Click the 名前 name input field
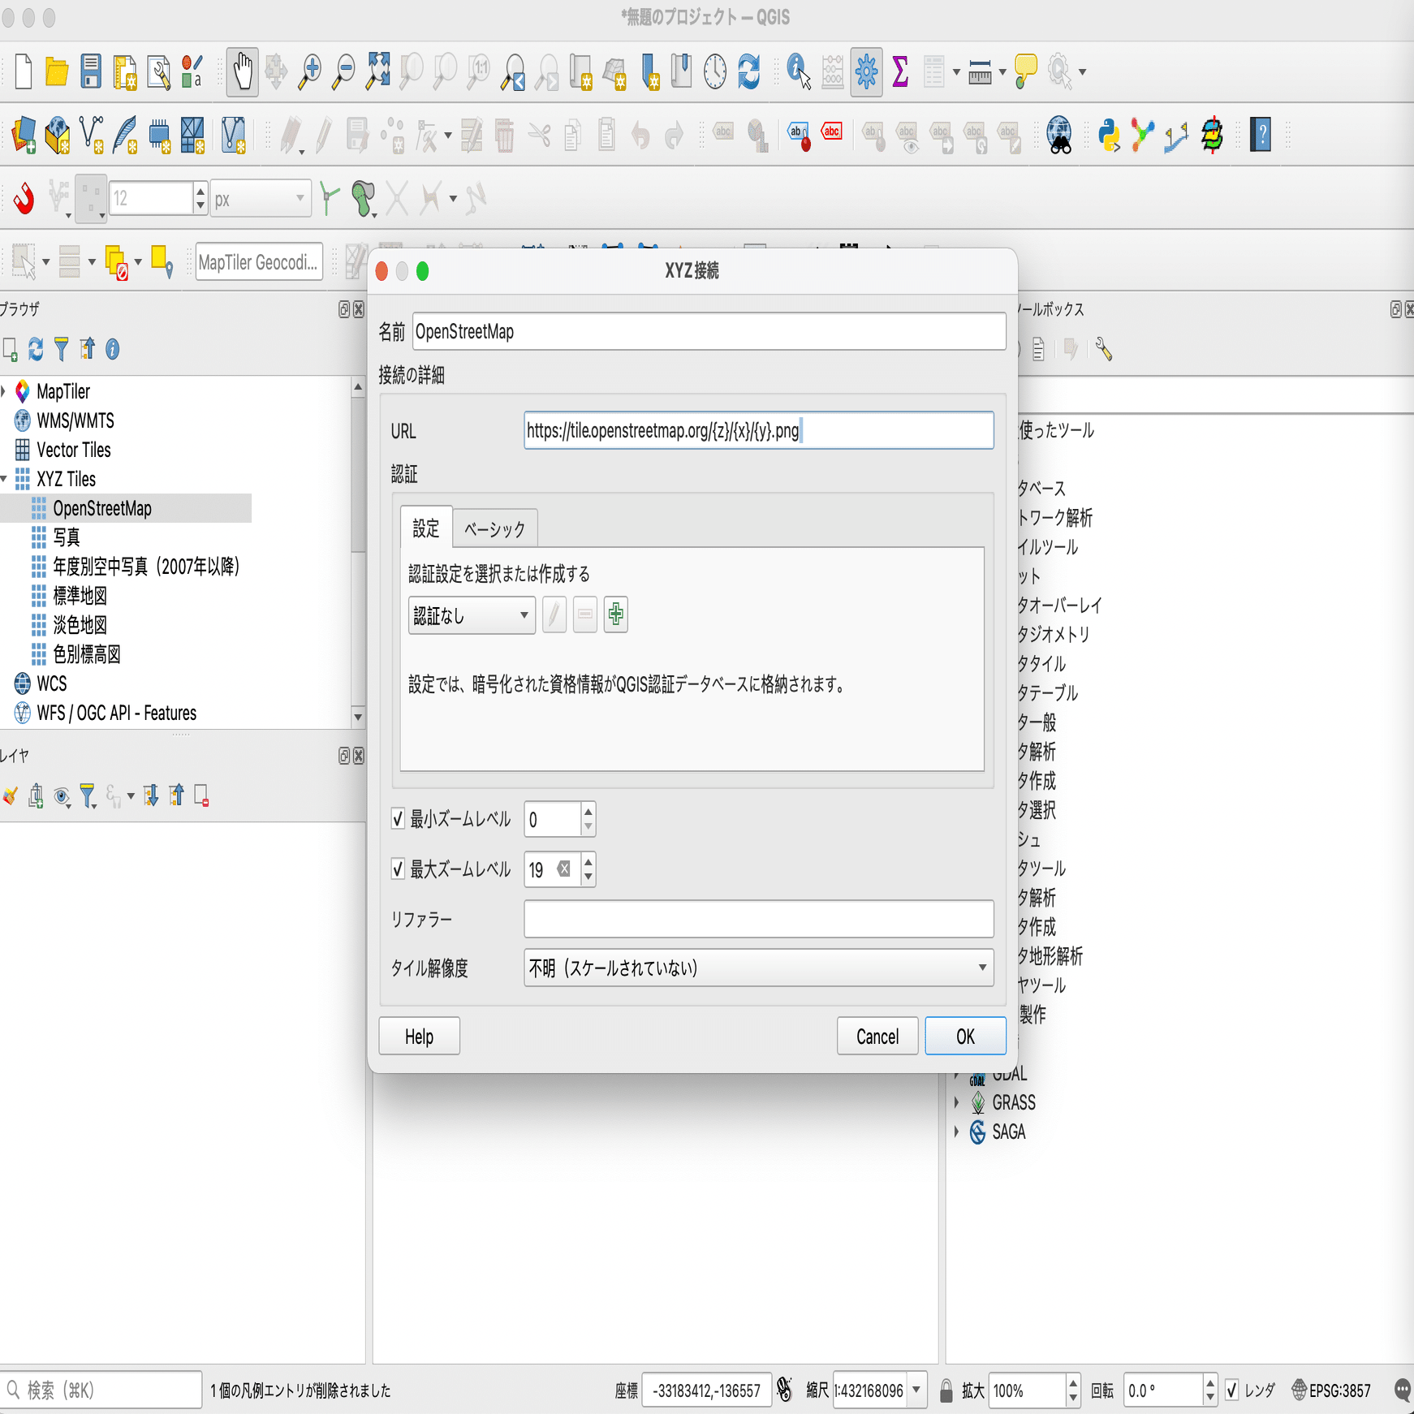Image resolution: width=1414 pixels, height=1414 pixels. pyautogui.click(x=709, y=331)
